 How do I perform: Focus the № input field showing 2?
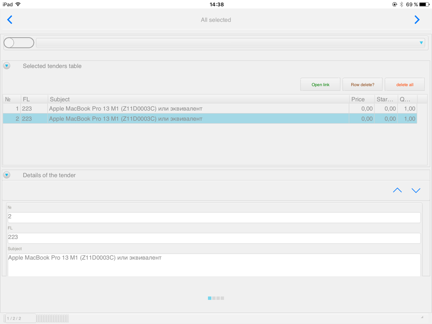tap(214, 217)
